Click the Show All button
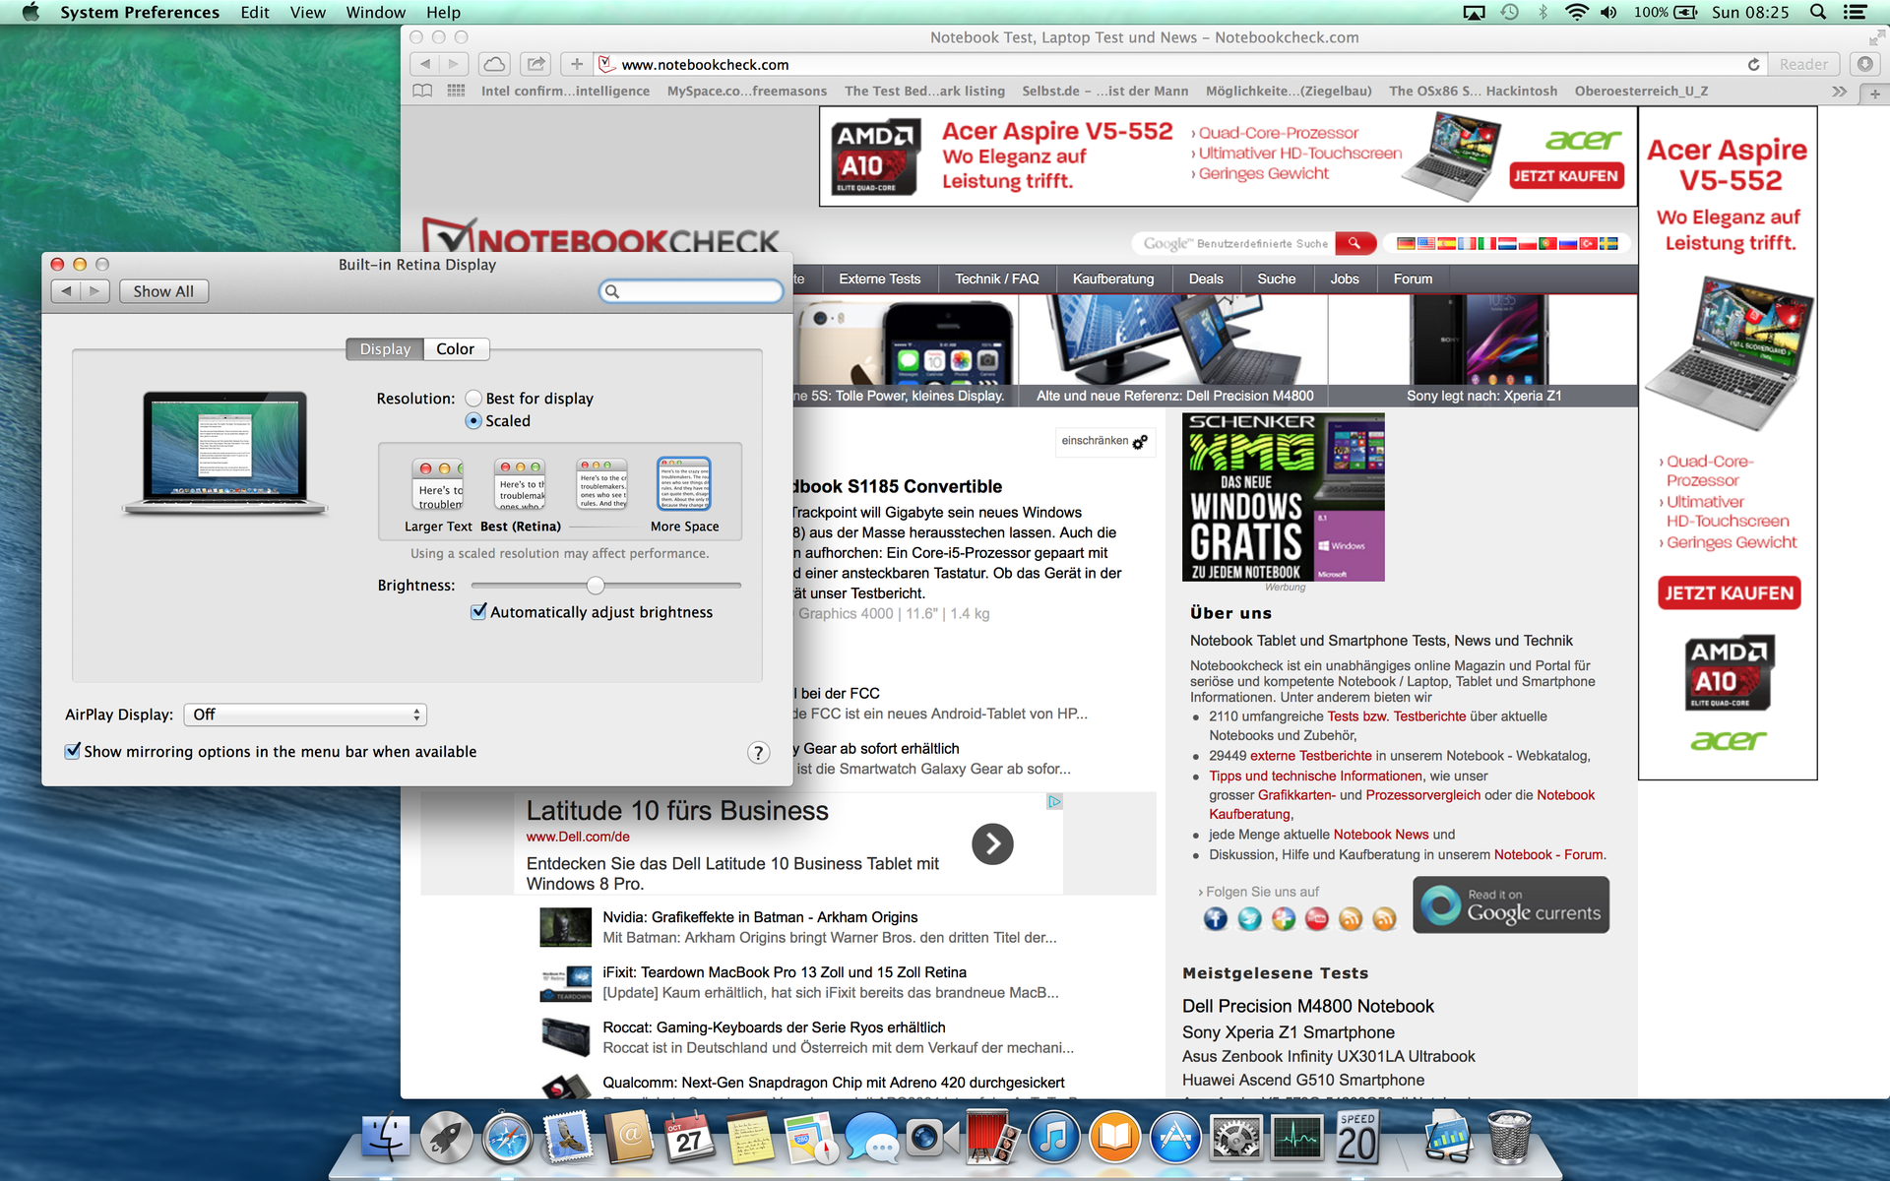1890x1181 pixels. (x=163, y=291)
